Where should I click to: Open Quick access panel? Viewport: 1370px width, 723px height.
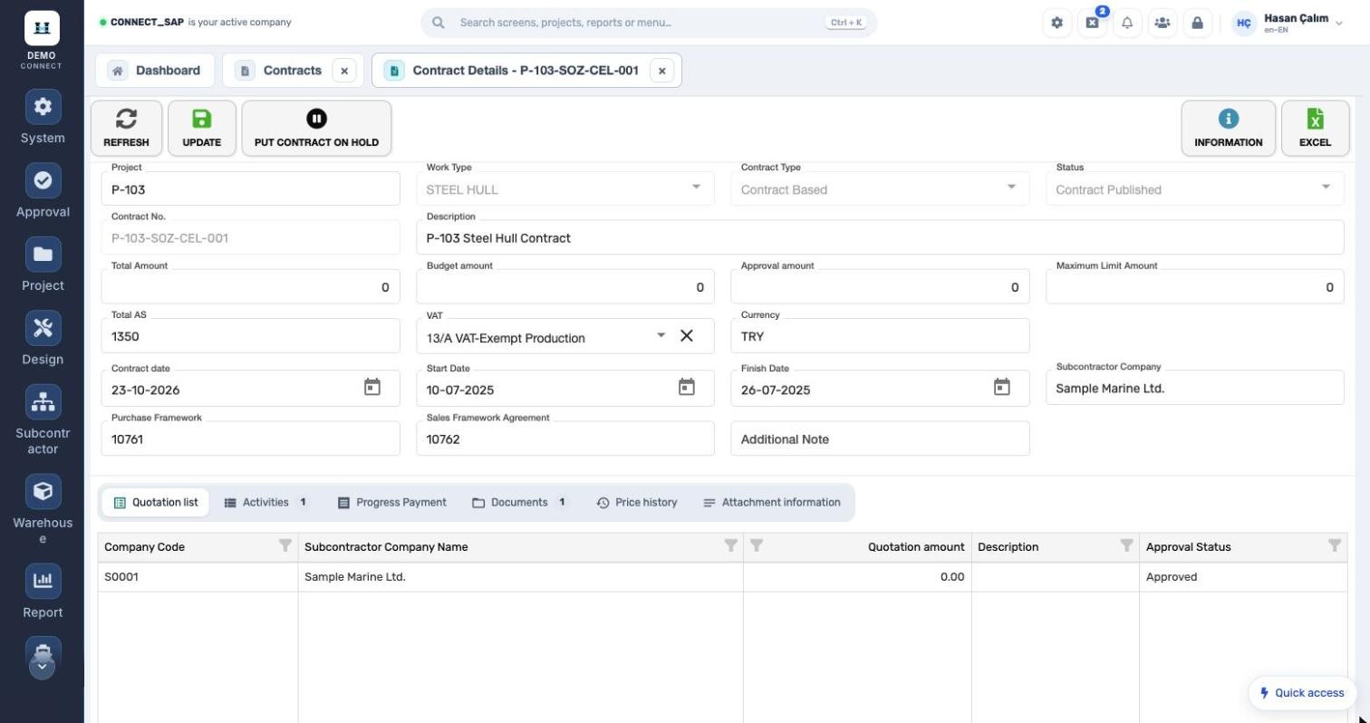(x=1302, y=693)
